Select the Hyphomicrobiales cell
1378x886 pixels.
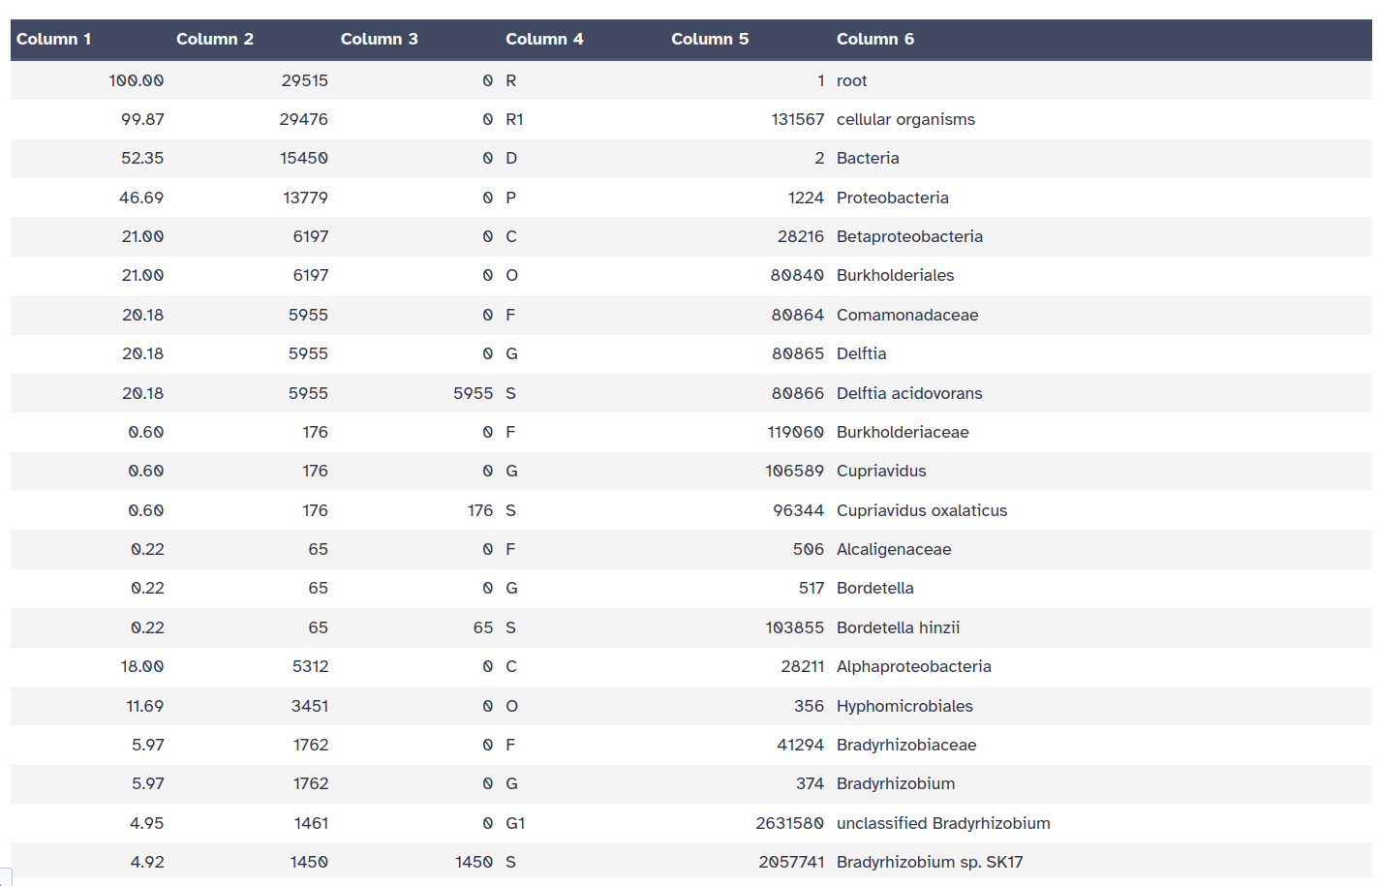click(904, 706)
